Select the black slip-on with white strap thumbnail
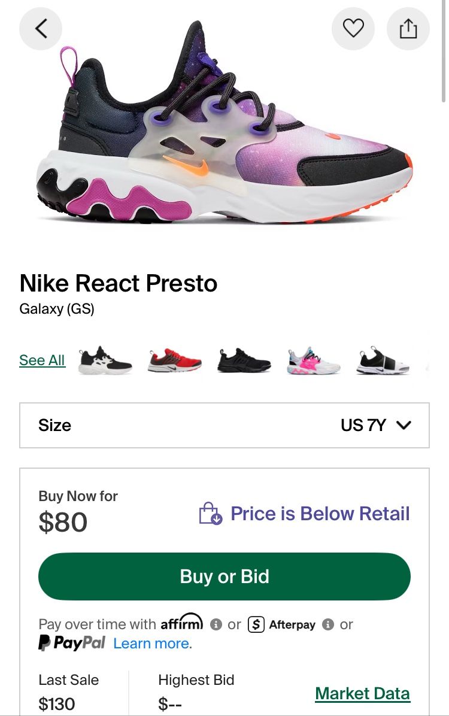449x716 pixels. 383,360
